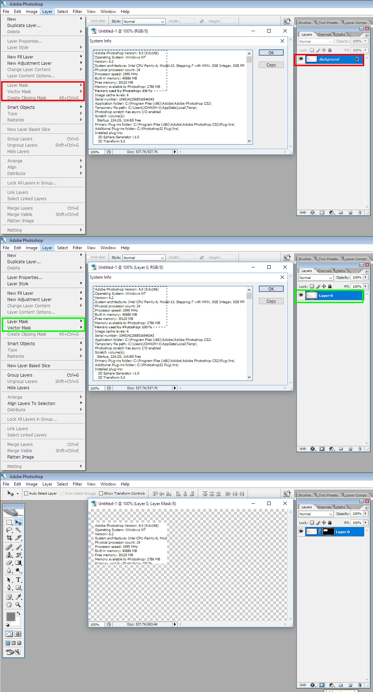Toggle lock all above masked Layer 0
Viewport: 373px width, 692px height.
tap(330, 523)
